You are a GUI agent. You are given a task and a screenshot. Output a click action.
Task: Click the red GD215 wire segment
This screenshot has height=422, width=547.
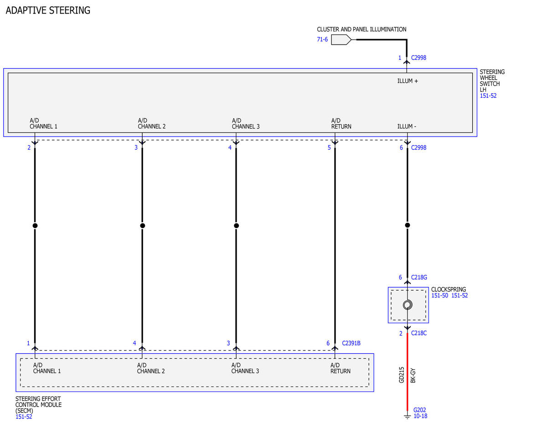pos(408,372)
